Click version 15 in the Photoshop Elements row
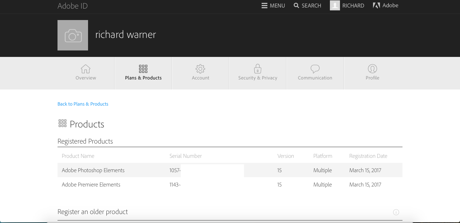The height and width of the screenshot is (223, 460). (x=280, y=170)
